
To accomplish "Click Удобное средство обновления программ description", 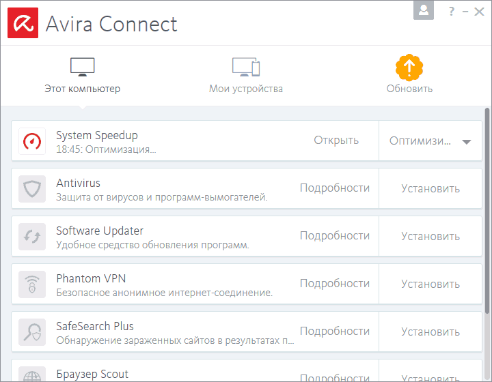I will (x=153, y=245).
